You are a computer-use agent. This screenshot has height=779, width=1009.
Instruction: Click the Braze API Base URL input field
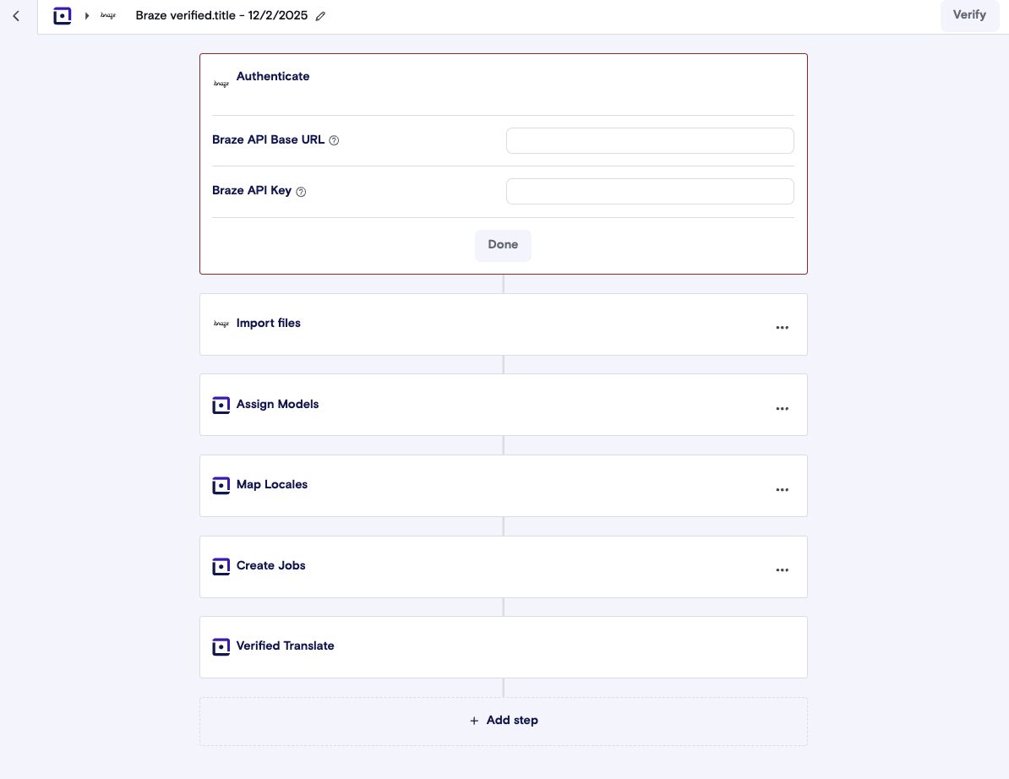[x=650, y=140]
